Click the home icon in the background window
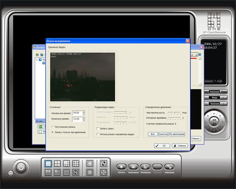The image size is (236, 189). 37,55
